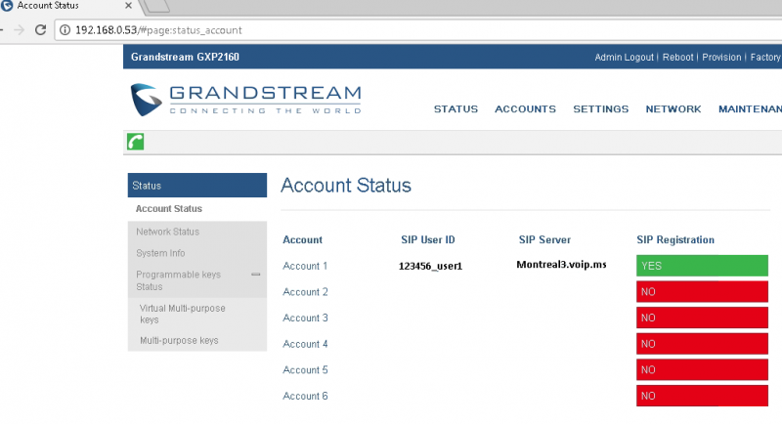Go forward with the browser forward arrow

point(19,30)
